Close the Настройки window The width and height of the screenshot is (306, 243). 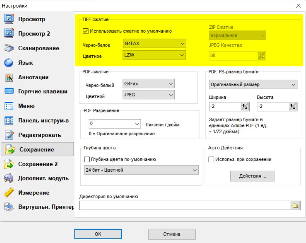298,6
